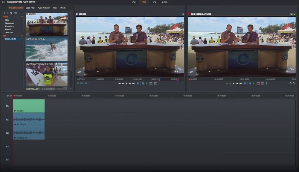Add a new bin with plus icon
Image resolution: width=299 pixels, height=172 pixels.
point(22,36)
